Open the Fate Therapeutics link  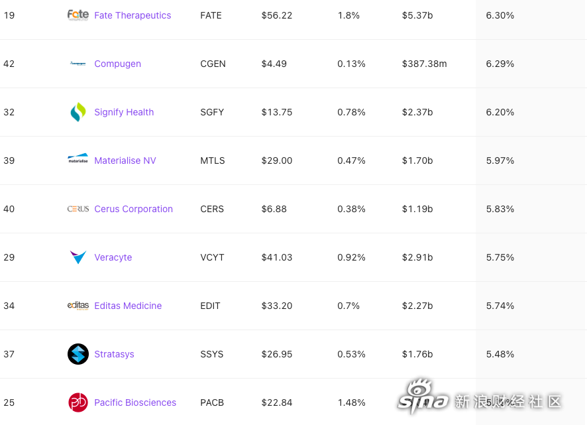pyautogui.click(x=133, y=15)
